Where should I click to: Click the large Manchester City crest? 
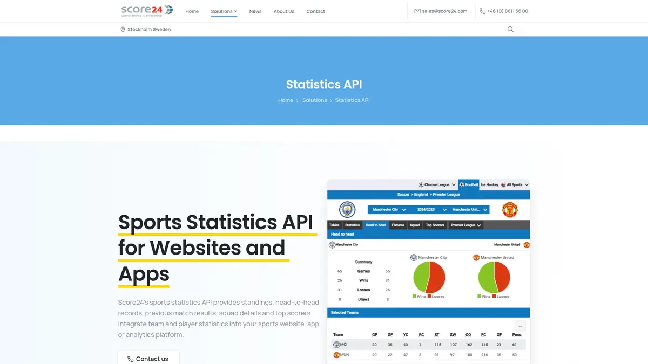pyautogui.click(x=347, y=209)
